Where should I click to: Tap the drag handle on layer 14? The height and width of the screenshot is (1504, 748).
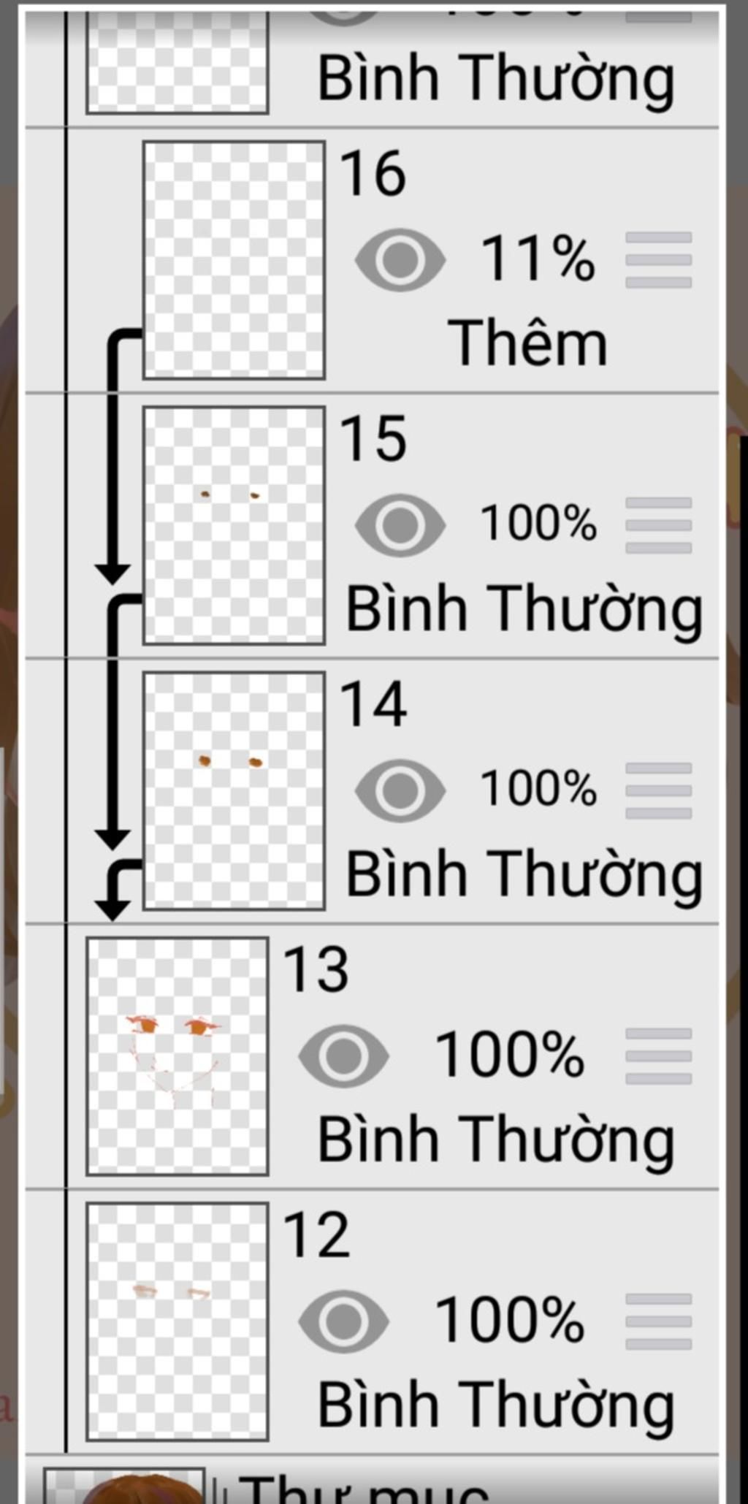(x=658, y=790)
